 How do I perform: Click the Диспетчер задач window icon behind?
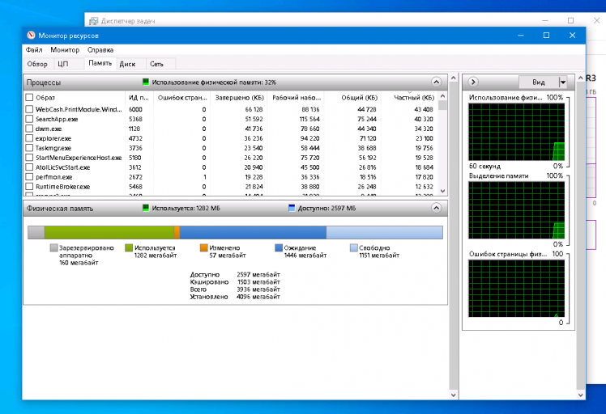[93, 21]
